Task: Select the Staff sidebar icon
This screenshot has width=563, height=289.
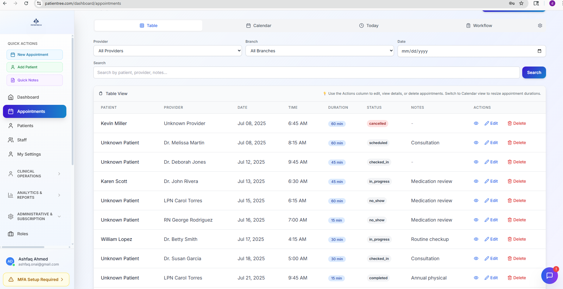Action: coord(21,140)
